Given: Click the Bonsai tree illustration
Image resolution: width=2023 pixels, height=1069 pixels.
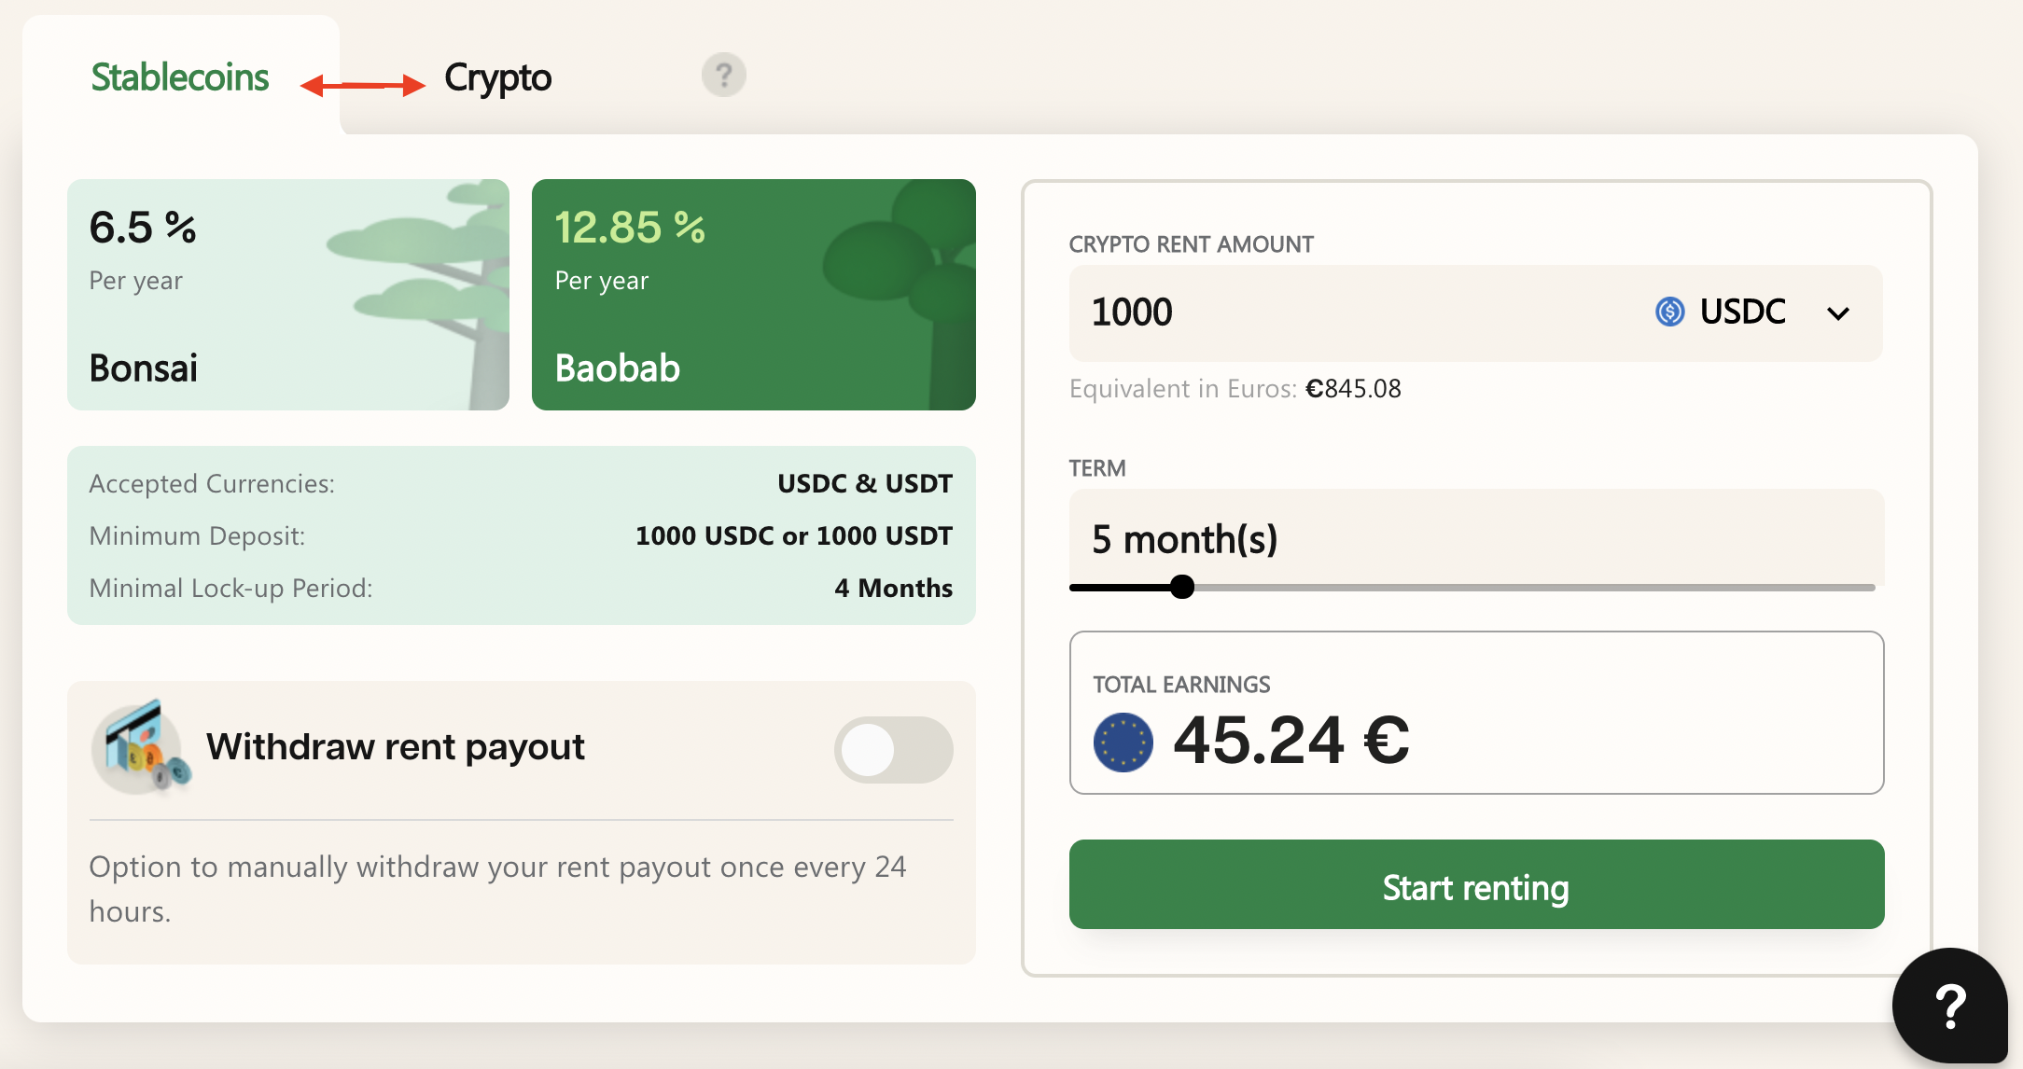Looking at the screenshot, I should point(420,295).
